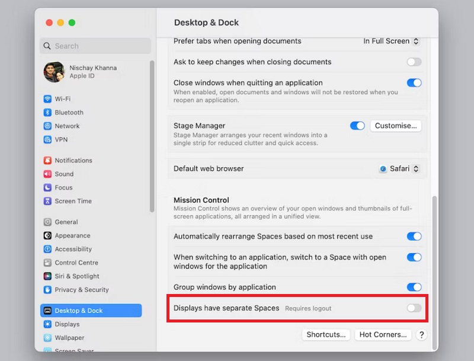Click the Wi-Fi icon in sidebar
The width and height of the screenshot is (474, 361).
[x=47, y=99]
